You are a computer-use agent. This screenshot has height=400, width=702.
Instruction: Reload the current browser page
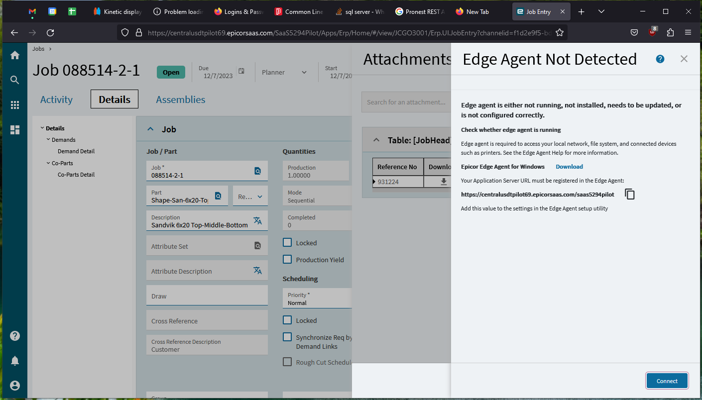pos(50,32)
